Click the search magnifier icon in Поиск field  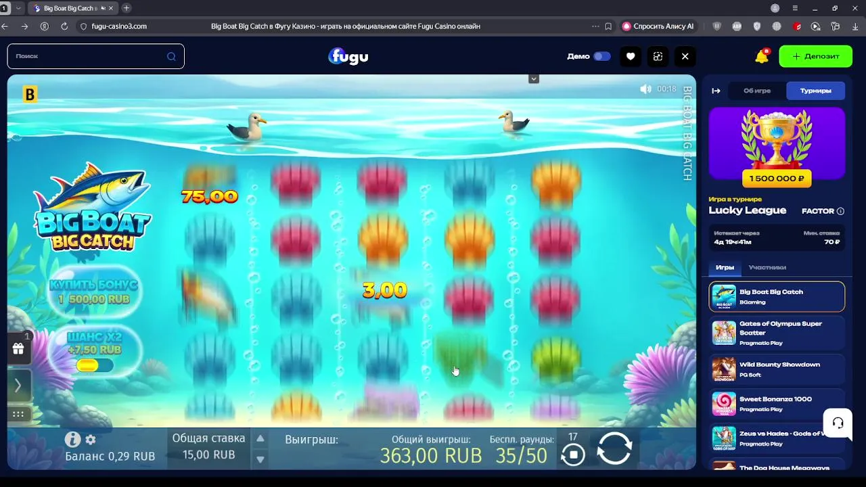tap(171, 56)
